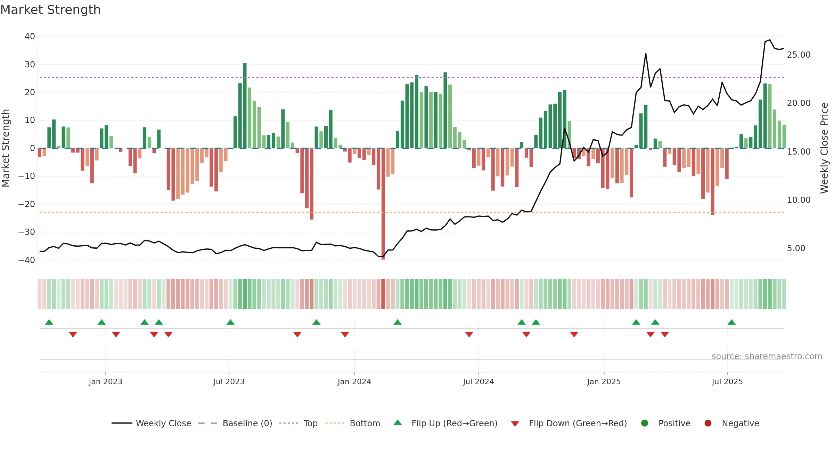Click the blue dashed Baseline sample in legend
The width and height of the screenshot is (834, 469).
(207, 423)
